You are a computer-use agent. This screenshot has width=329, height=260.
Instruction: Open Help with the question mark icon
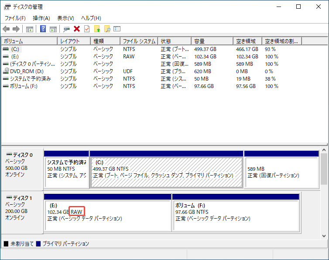tap(43, 29)
